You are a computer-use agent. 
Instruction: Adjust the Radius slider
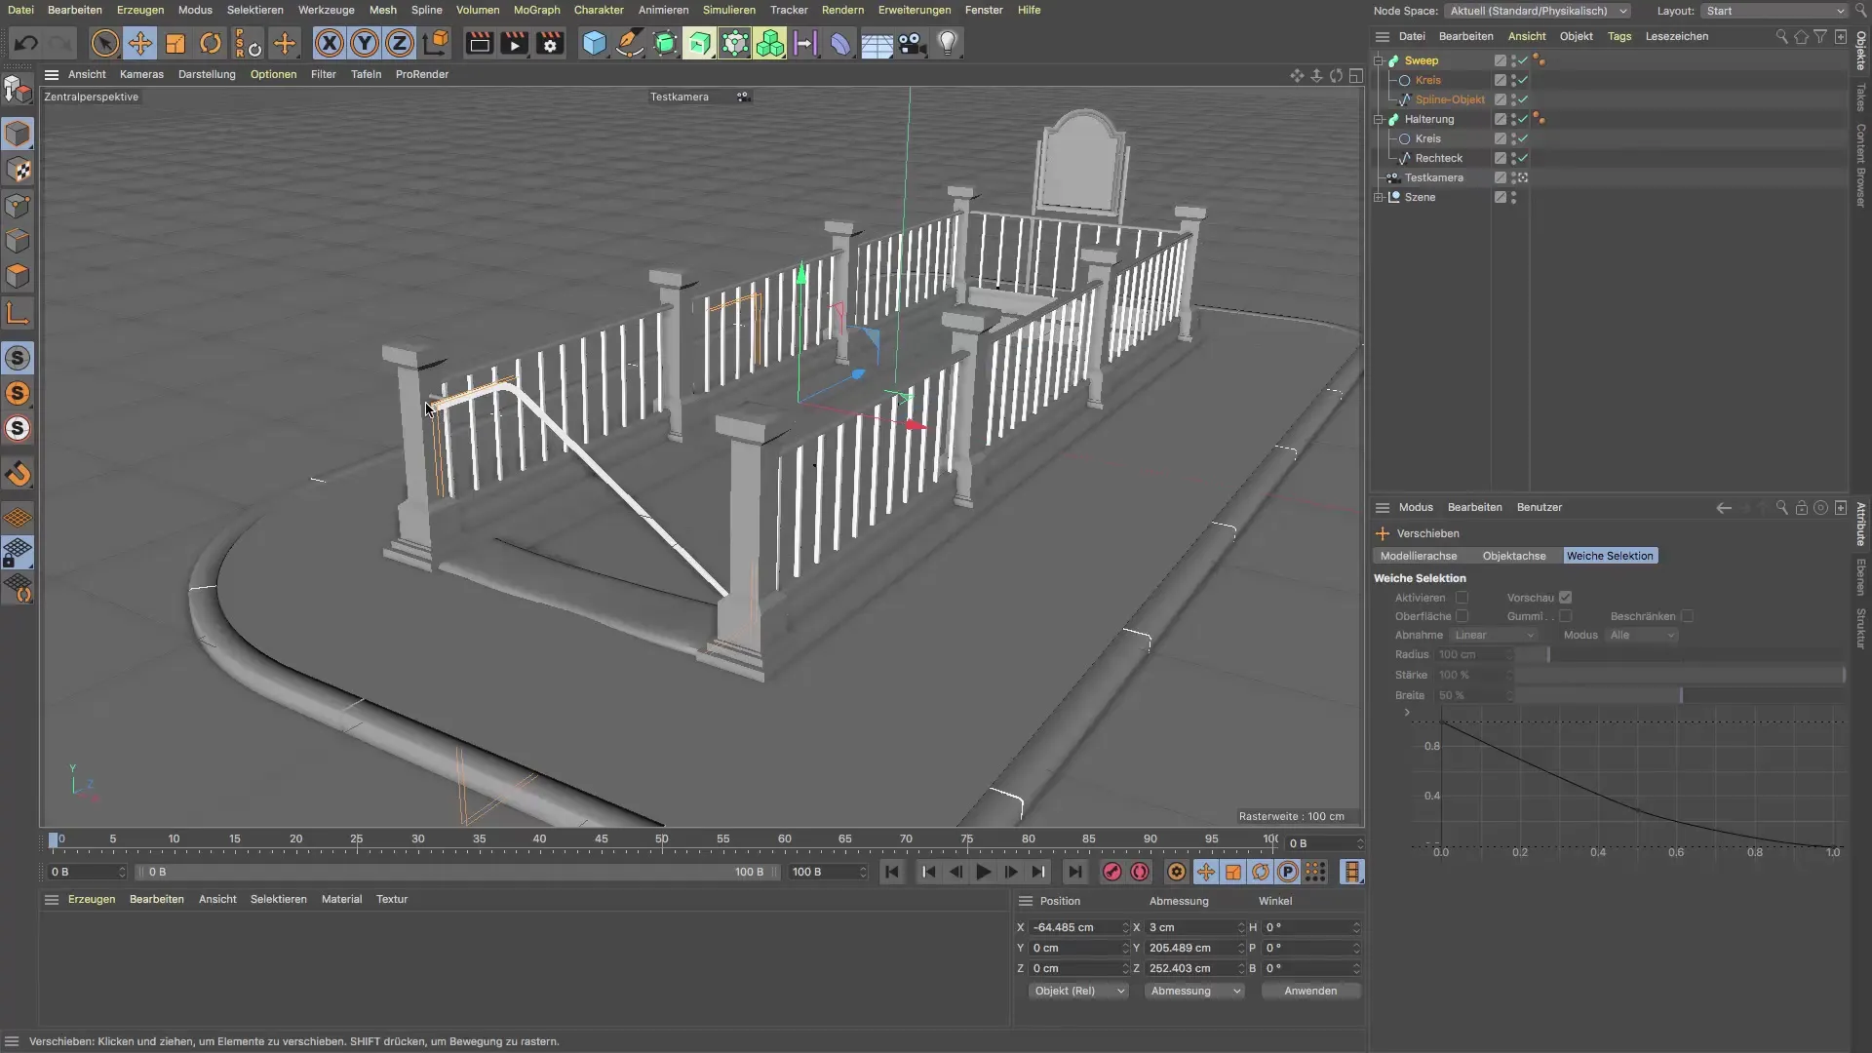pos(1680,654)
